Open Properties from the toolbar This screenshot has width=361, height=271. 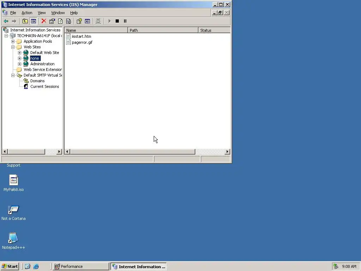(52, 21)
